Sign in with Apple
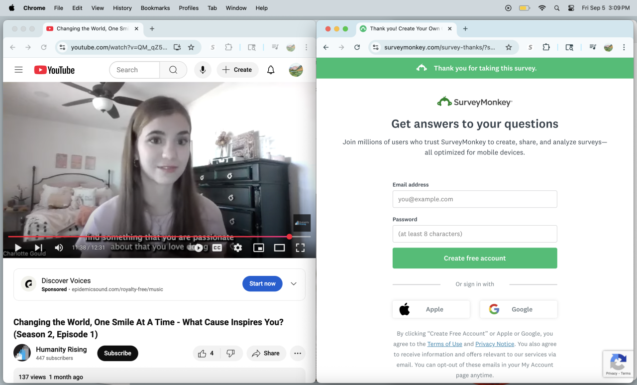The width and height of the screenshot is (637, 385). 431,309
